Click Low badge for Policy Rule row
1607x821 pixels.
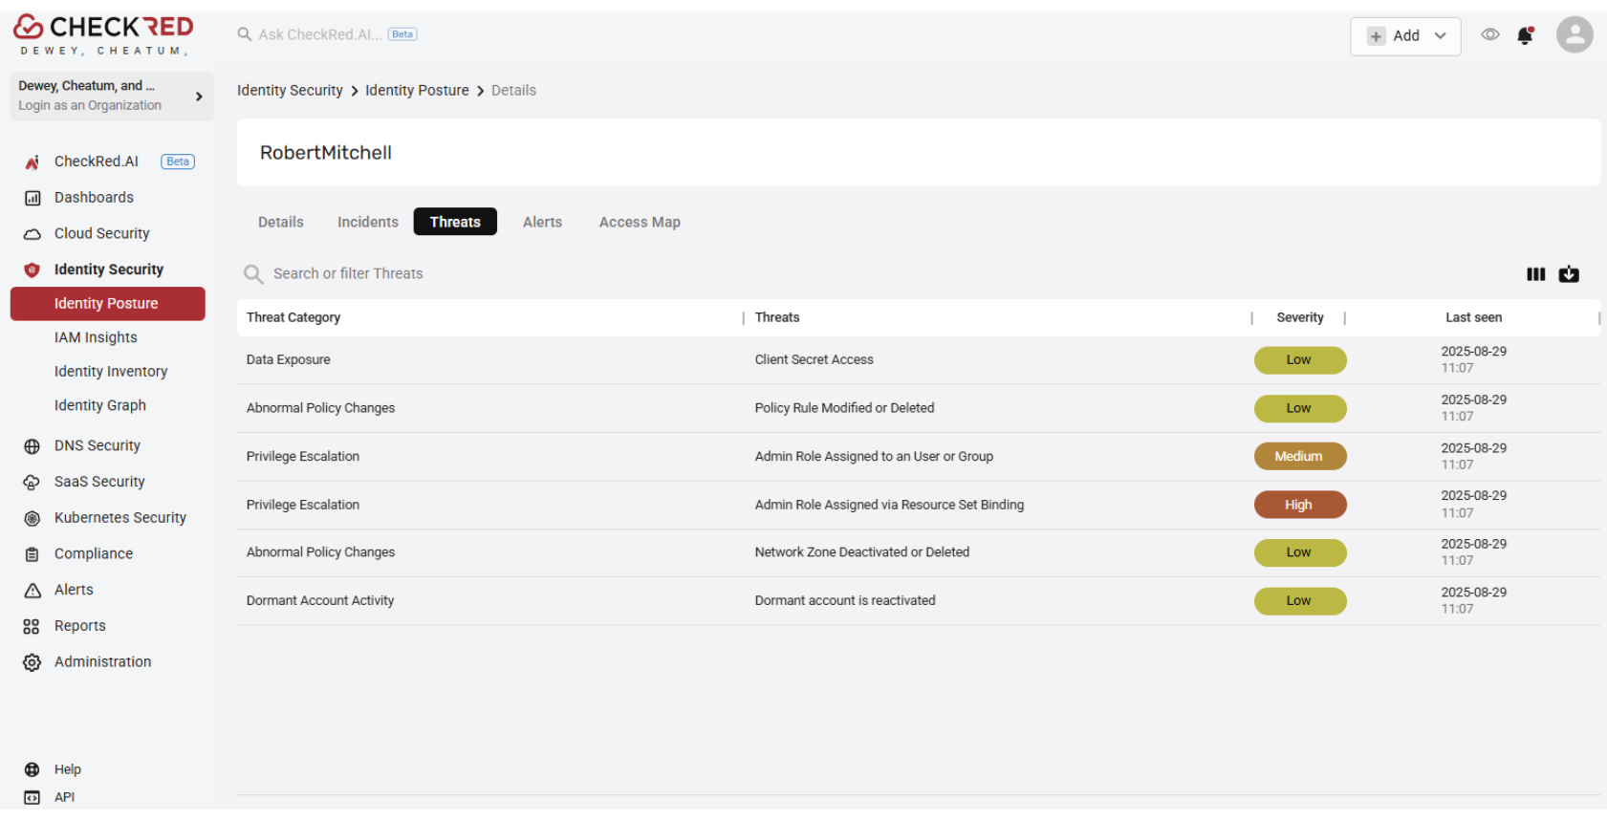coord(1299,408)
